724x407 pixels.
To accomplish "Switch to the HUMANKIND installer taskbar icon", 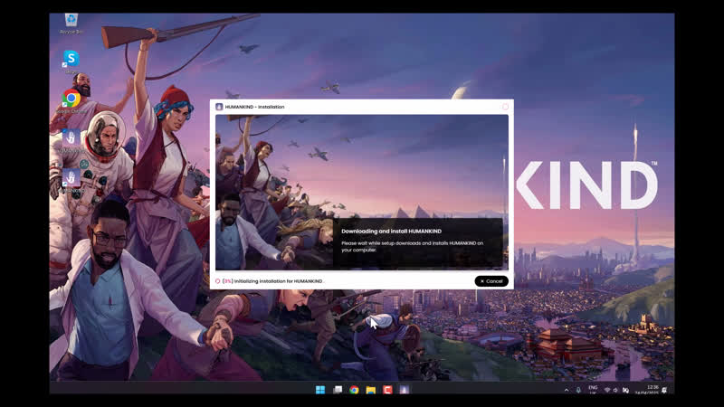I will (x=404, y=390).
